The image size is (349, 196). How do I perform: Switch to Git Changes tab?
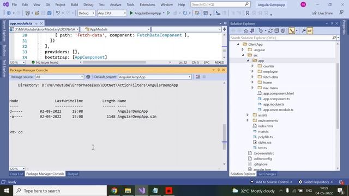267,174
